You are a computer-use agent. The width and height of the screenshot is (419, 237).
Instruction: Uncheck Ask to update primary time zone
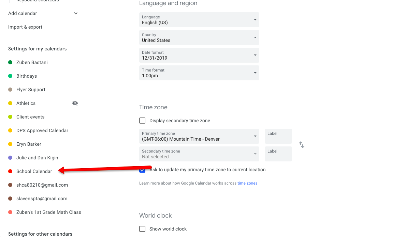[x=142, y=170]
